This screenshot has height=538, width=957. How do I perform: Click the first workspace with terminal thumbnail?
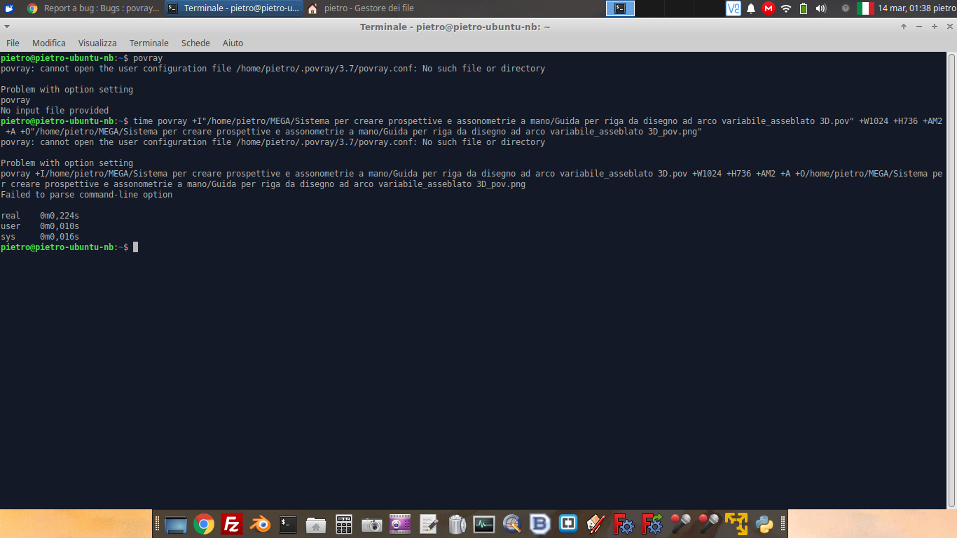tap(620, 8)
